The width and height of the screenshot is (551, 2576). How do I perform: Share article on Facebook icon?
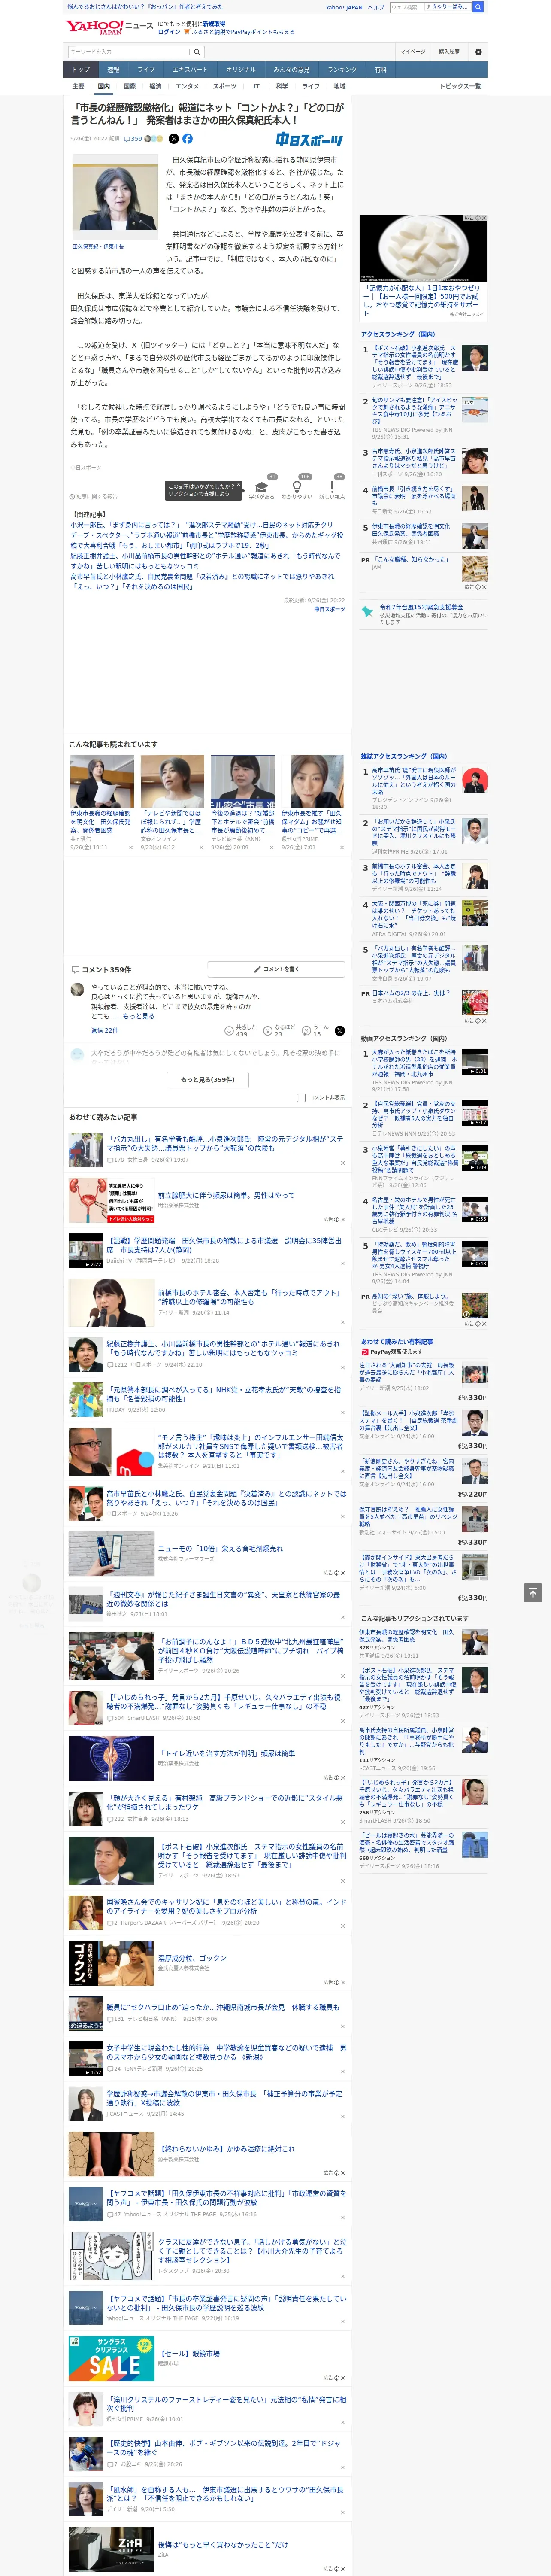click(187, 139)
